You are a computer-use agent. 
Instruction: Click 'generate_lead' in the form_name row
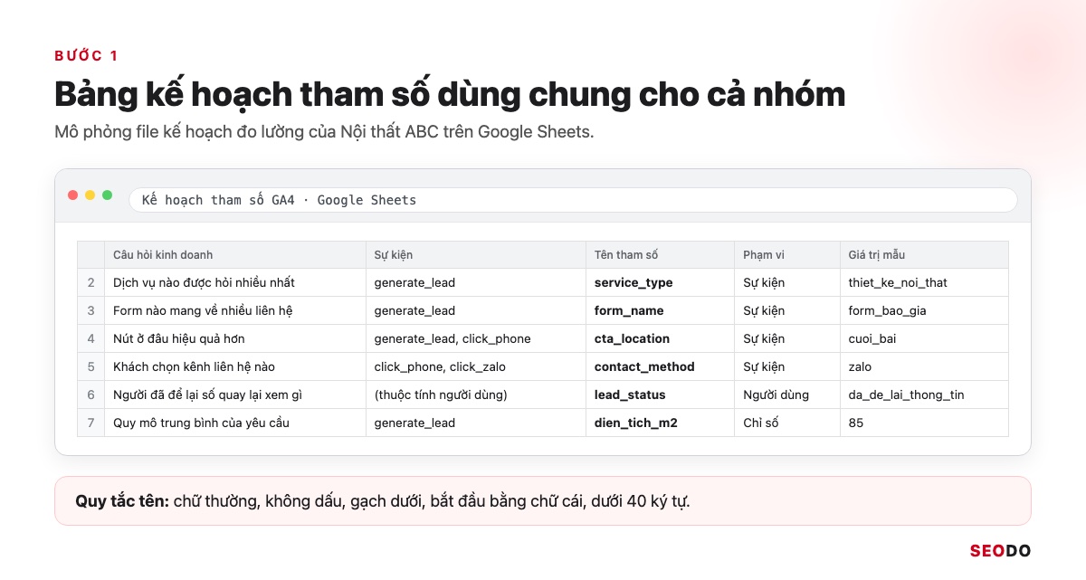[x=476, y=310]
